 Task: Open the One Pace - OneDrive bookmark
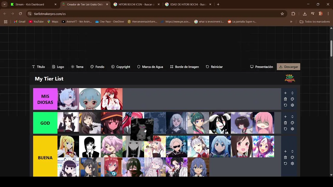click(x=110, y=22)
